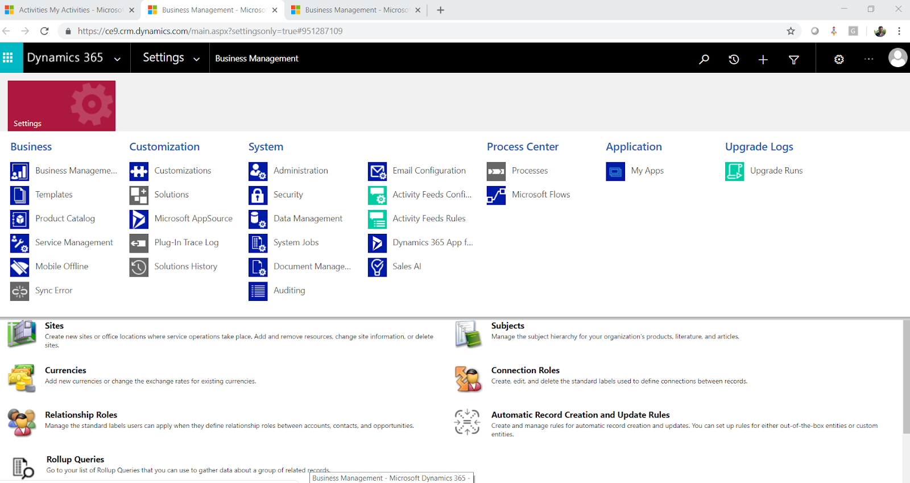
Task: Open the Upgrade Runs icon
Action: point(734,171)
